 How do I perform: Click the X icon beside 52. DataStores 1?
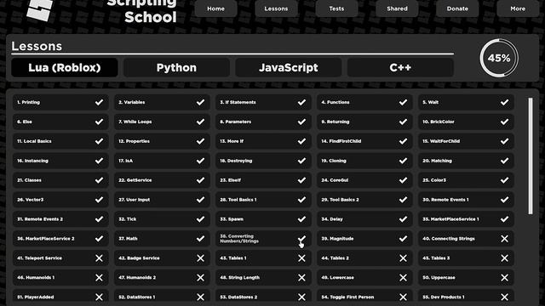(x=201, y=297)
